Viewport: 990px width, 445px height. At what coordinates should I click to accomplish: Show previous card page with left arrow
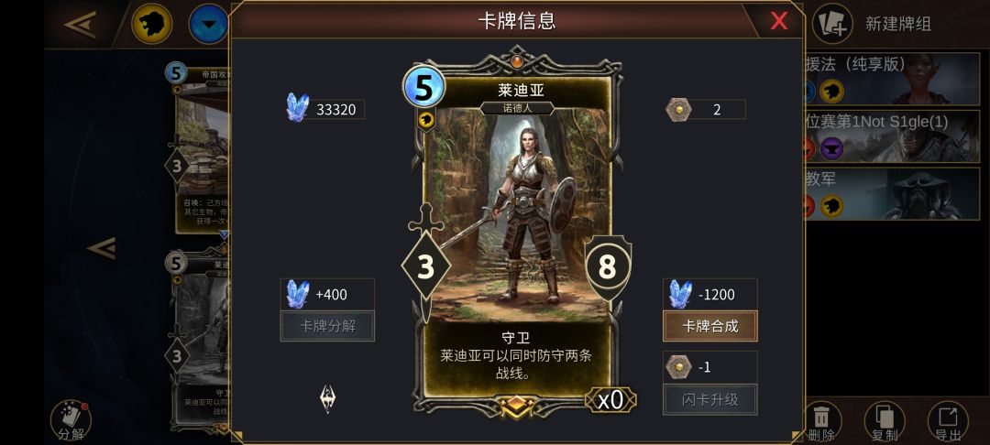101,248
